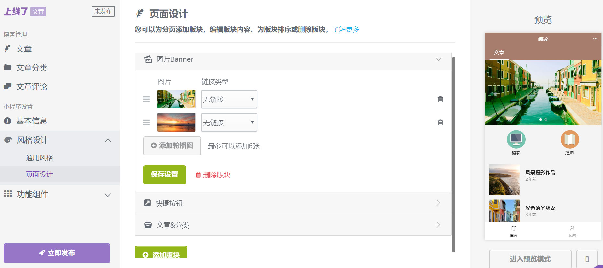This screenshot has width=603, height=268.
Task: Collapse the 图片Banner block
Action: (438, 59)
